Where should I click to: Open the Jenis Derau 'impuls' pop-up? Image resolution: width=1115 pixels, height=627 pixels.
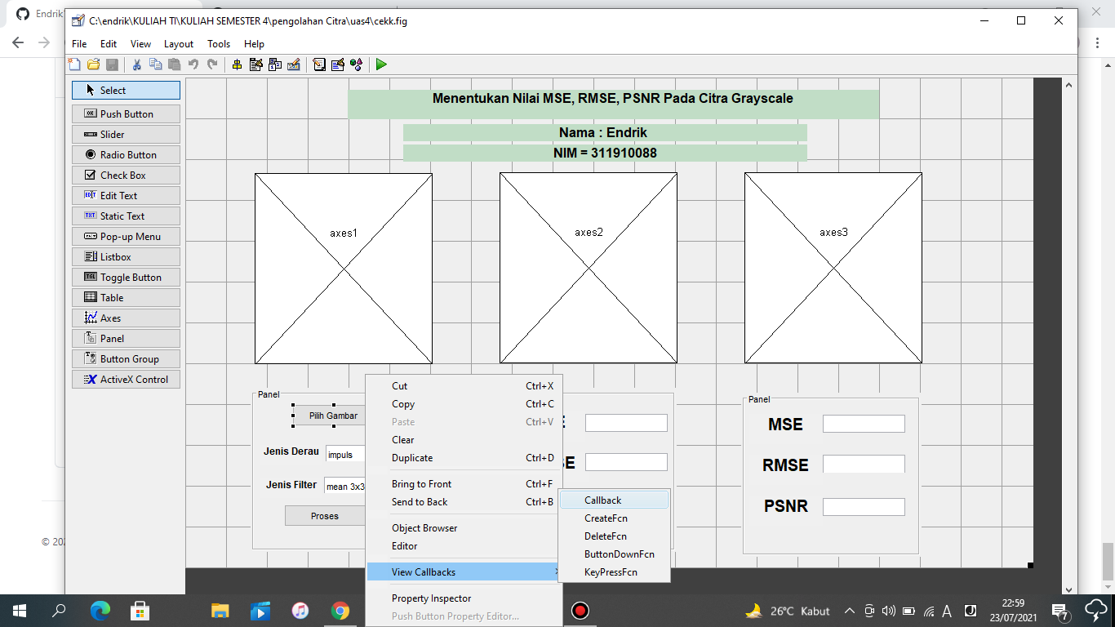point(345,455)
